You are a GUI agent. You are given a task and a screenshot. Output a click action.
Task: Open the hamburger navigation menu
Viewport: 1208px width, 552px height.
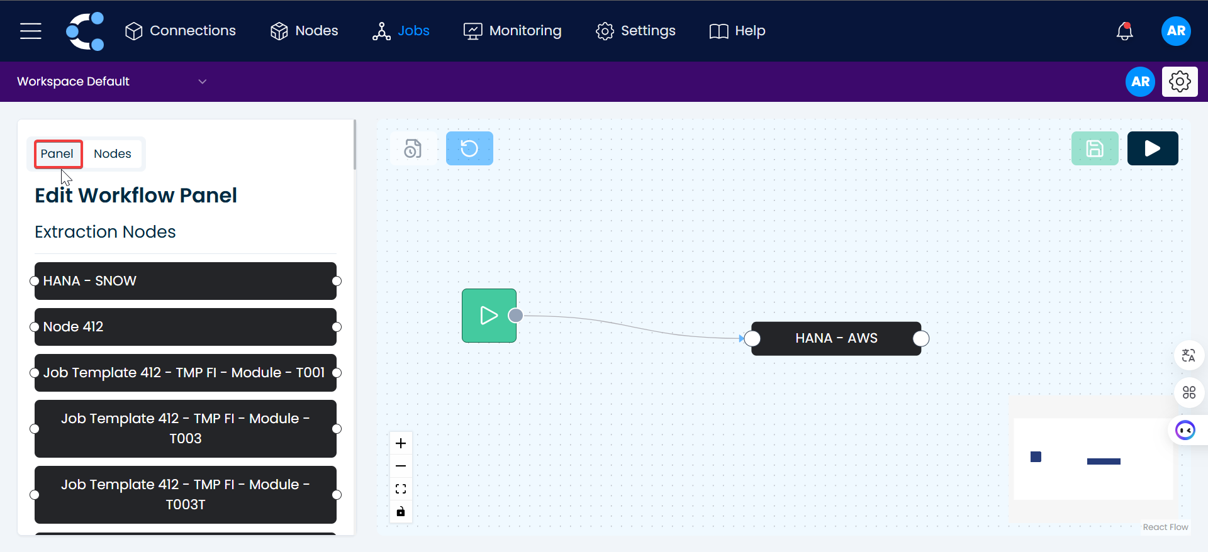[30, 31]
